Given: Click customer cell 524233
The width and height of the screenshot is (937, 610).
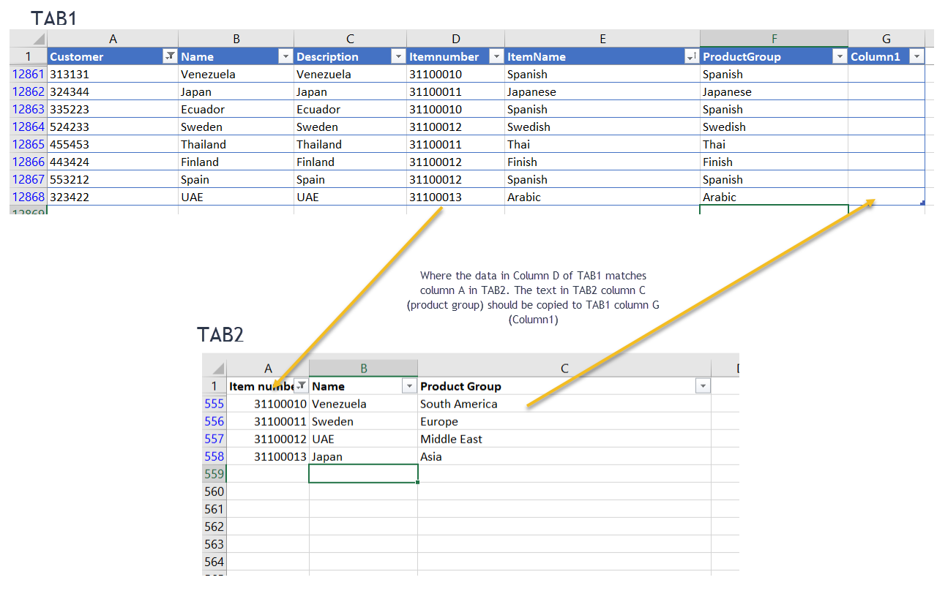Looking at the screenshot, I should coord(113,127).
